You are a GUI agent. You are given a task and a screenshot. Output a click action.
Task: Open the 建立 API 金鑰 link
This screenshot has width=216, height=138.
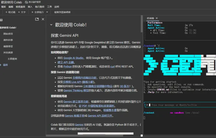66,62
